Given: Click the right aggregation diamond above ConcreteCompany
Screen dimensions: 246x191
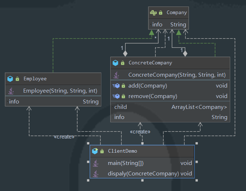Looking at the screenshot, I should (185, 54).
